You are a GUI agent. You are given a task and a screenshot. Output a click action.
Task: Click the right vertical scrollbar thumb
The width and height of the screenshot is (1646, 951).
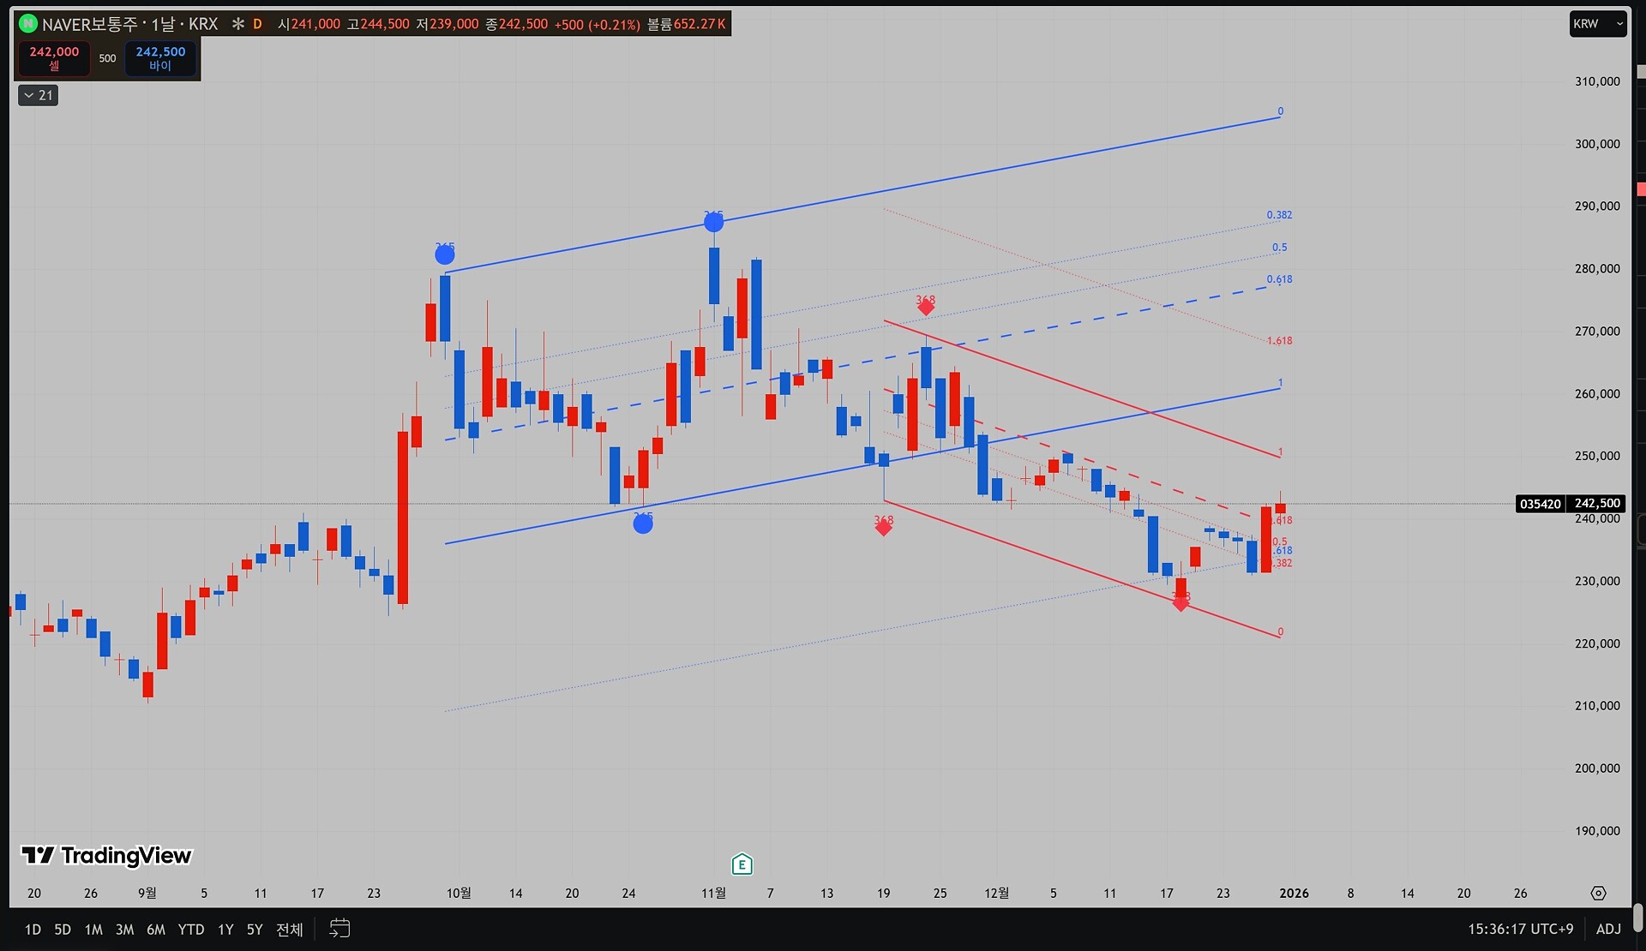pyautogui.click(x=1637, y=917)
